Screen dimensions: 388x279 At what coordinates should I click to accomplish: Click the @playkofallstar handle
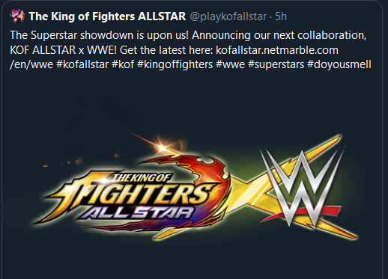(x=228, y=16)
